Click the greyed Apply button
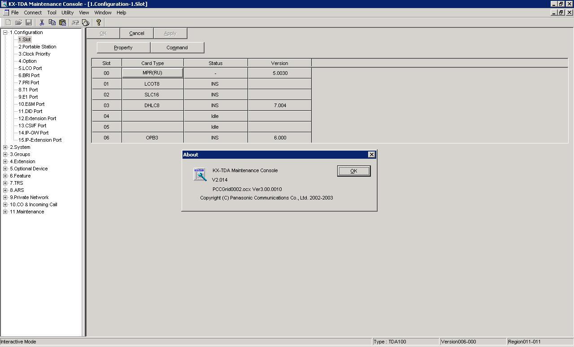 [170, 33]
